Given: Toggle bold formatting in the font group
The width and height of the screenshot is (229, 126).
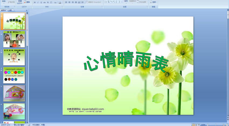Looking at the screenshot, I should (x=35, y=2).
